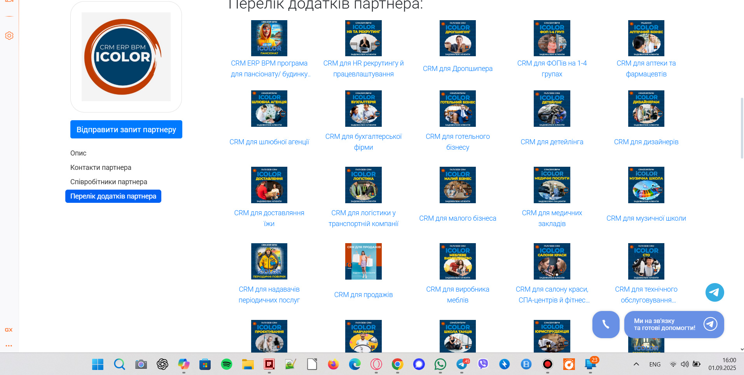The height and width of the screenshot is (375, 744).
Task: Open the music school app image
Action: [x=646, y=185]
